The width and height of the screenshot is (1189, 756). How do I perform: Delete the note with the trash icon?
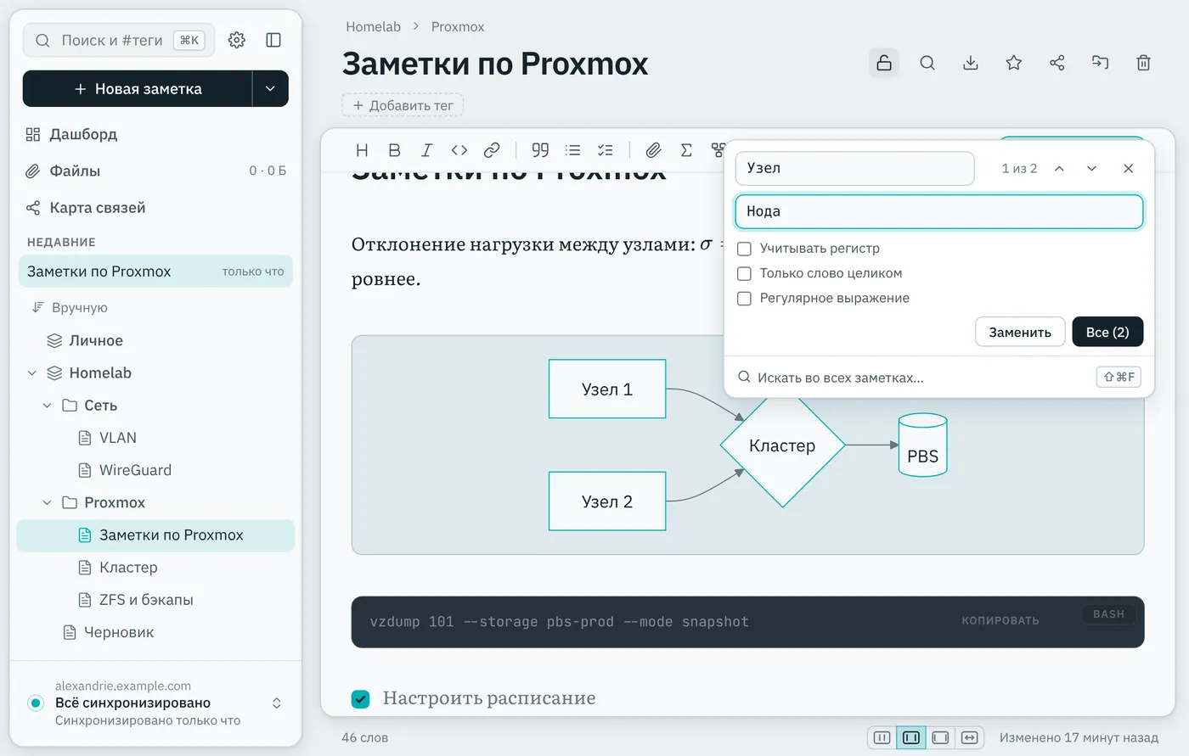pos(1144,63)
